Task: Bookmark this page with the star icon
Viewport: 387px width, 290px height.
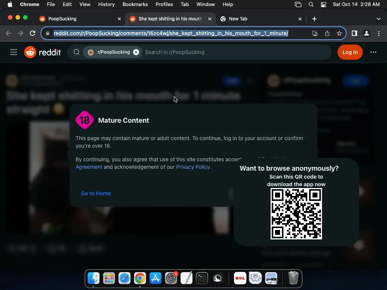Action: [339, 33]
